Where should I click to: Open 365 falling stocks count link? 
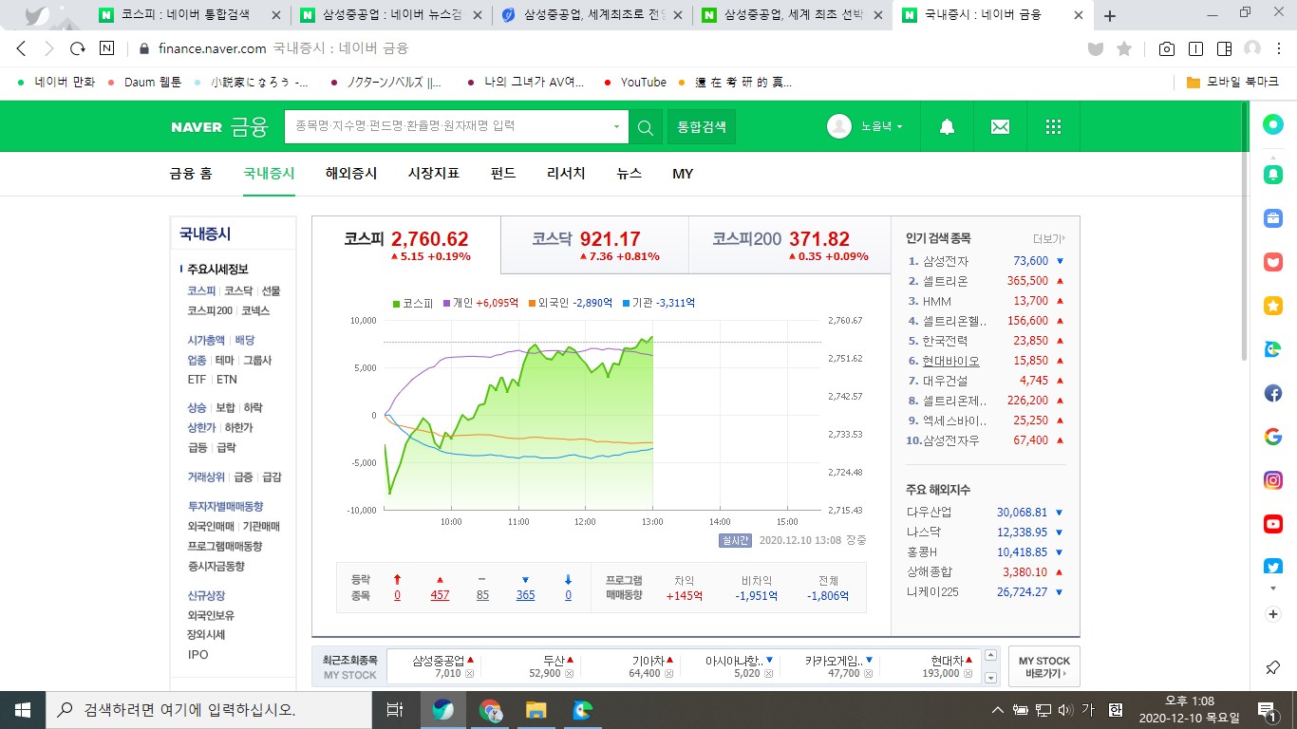525,595
